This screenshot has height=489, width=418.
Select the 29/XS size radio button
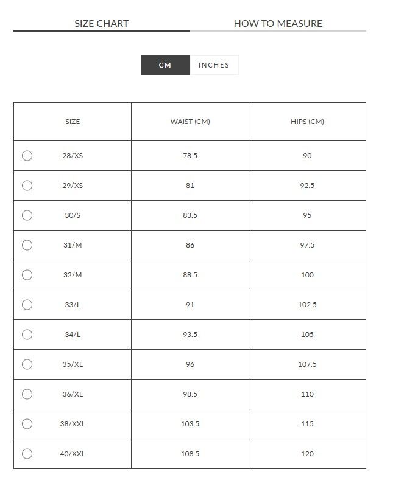coord(27,186)
